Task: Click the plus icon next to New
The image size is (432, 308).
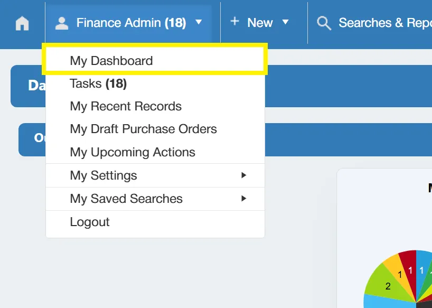Action: 234,21
